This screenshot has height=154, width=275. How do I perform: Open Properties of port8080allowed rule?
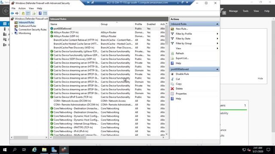181,94
